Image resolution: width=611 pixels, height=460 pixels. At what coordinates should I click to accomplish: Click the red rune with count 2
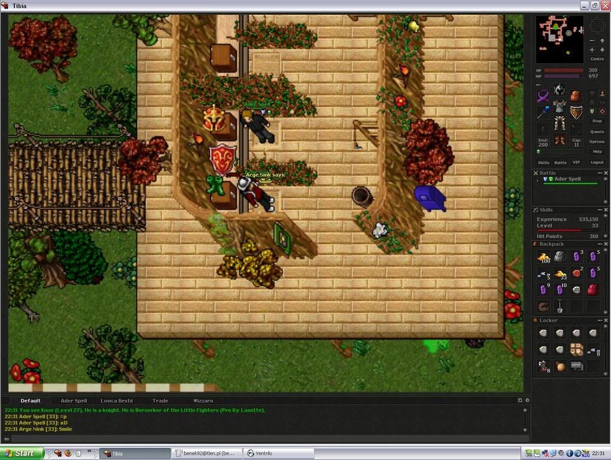pos(576,273)
